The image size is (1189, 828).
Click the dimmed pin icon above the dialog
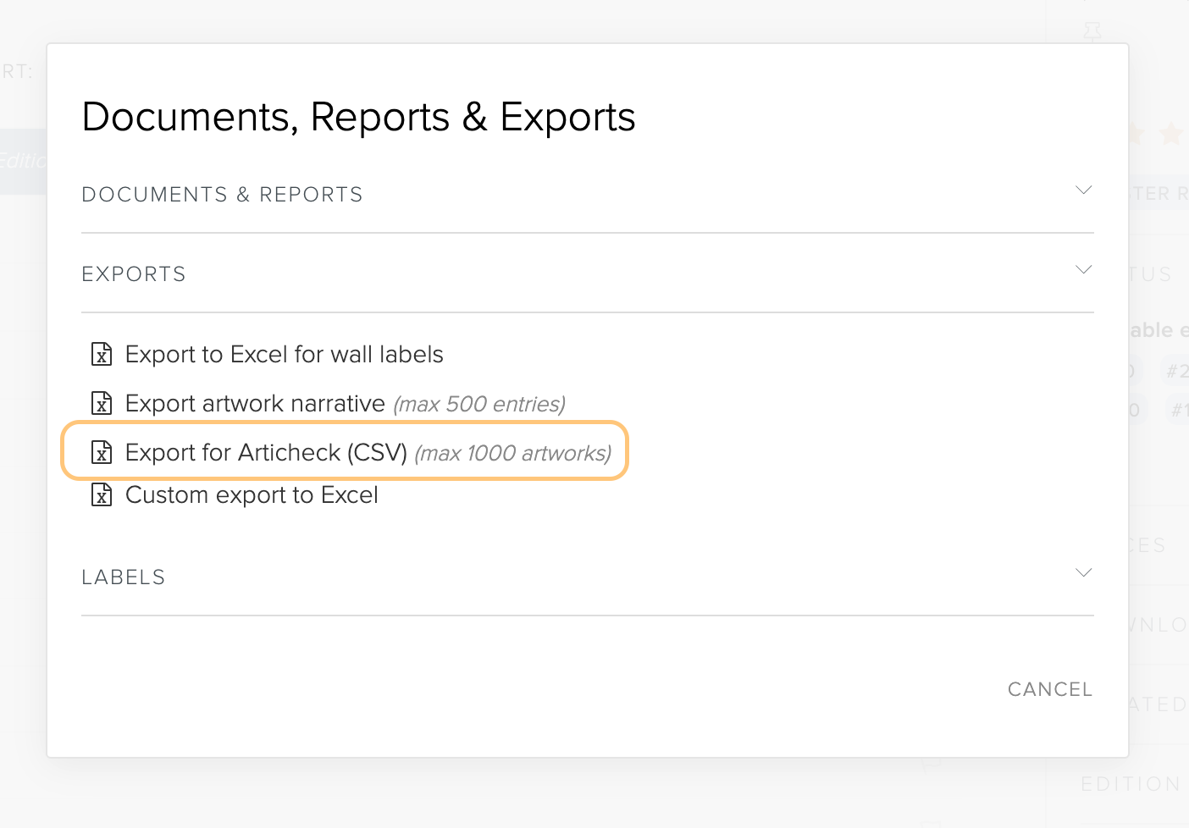click(1092, 32)
